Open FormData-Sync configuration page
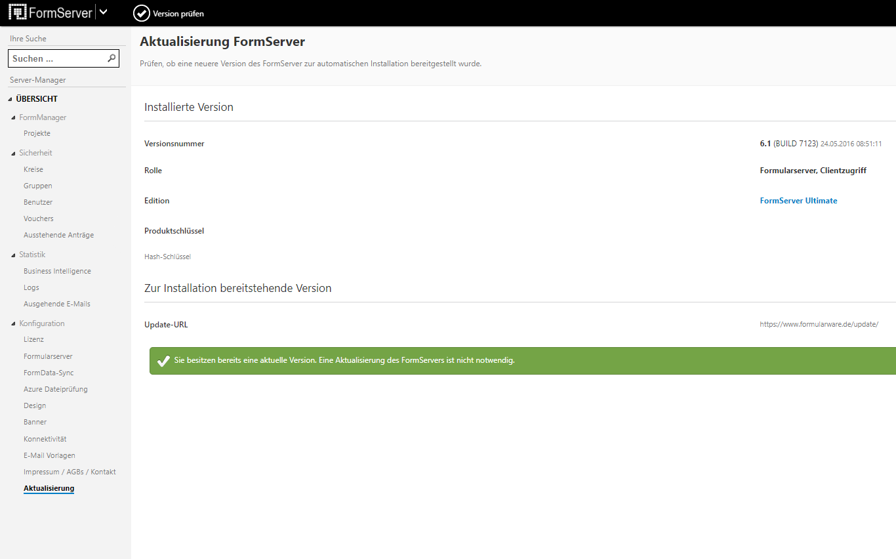 (49, 373)
